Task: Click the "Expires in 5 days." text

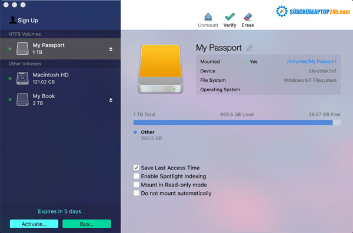Action: click(60, 211)
